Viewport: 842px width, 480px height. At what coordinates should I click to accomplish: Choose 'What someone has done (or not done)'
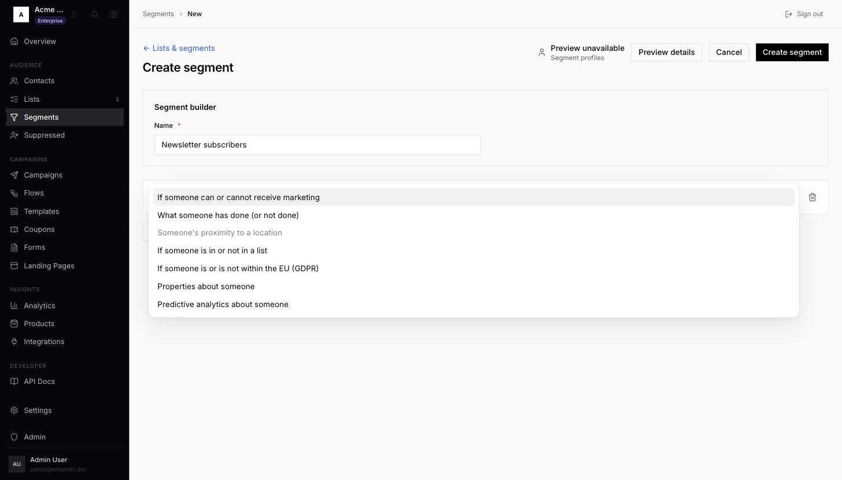pos(474,215)
